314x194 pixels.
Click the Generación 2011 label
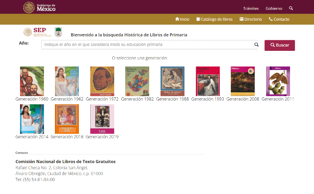tap(278, 99)
